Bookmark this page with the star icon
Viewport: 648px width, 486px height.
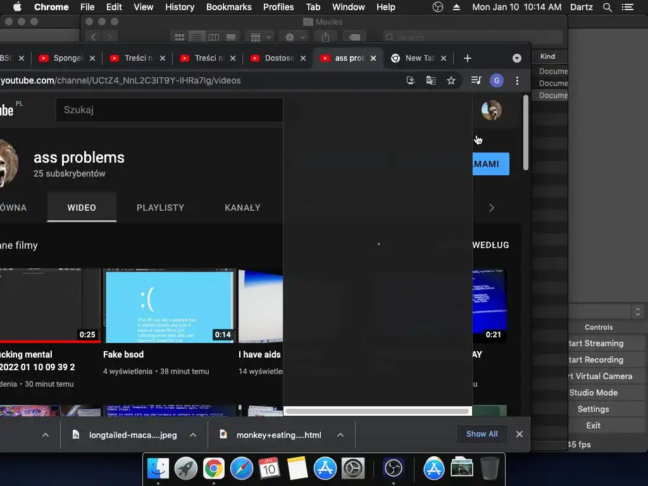pyautogui.click(x=451, y=80)
